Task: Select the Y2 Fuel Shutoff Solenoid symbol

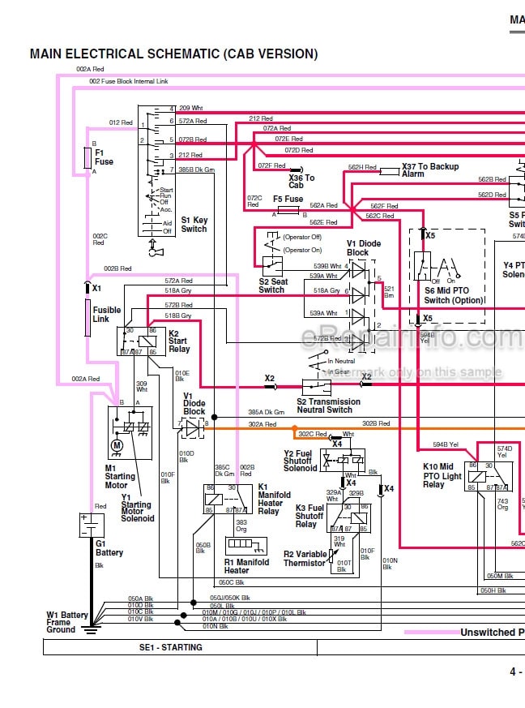Action: [343, 460]
